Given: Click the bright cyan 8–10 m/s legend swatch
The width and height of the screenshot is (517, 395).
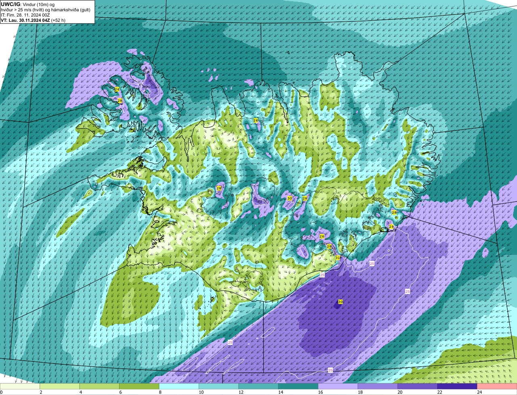Looking at the screenshot, I should (x=179, y=387).
